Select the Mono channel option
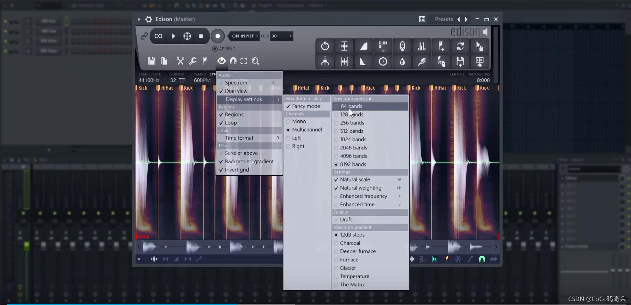Image resolution: width=631 pixels, height=305 pixels. [307, 121]
